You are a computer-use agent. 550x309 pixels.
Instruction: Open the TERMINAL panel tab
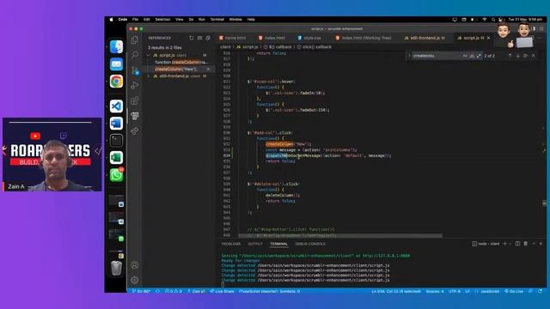click(278, 244)
